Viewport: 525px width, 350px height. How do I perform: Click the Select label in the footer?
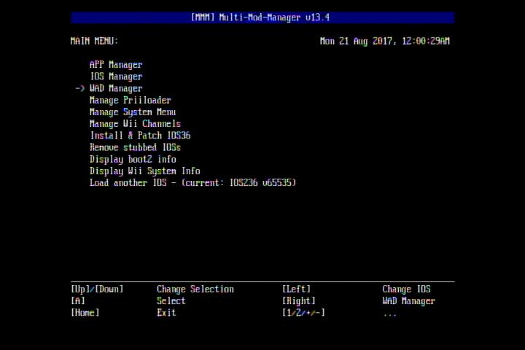click(x=171, y=300)
